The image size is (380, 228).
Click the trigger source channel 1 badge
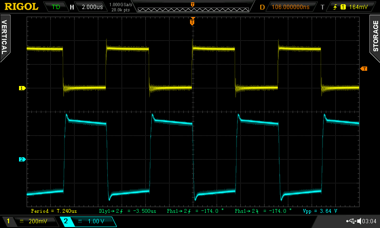coord(343,7)
